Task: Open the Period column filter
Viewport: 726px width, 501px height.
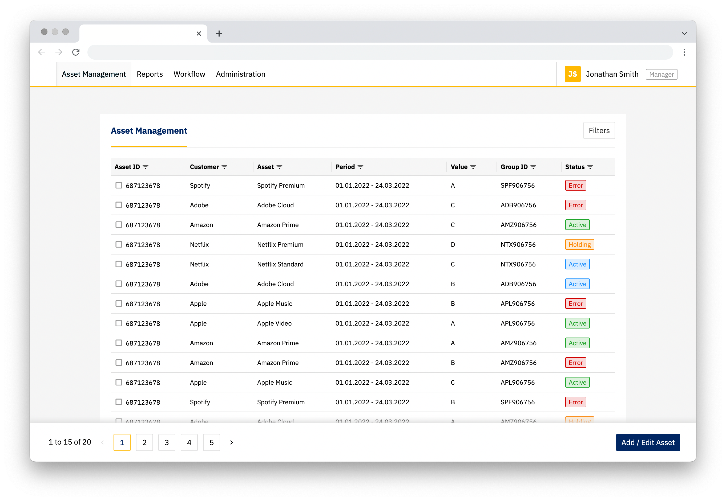Action: [360, 167]
